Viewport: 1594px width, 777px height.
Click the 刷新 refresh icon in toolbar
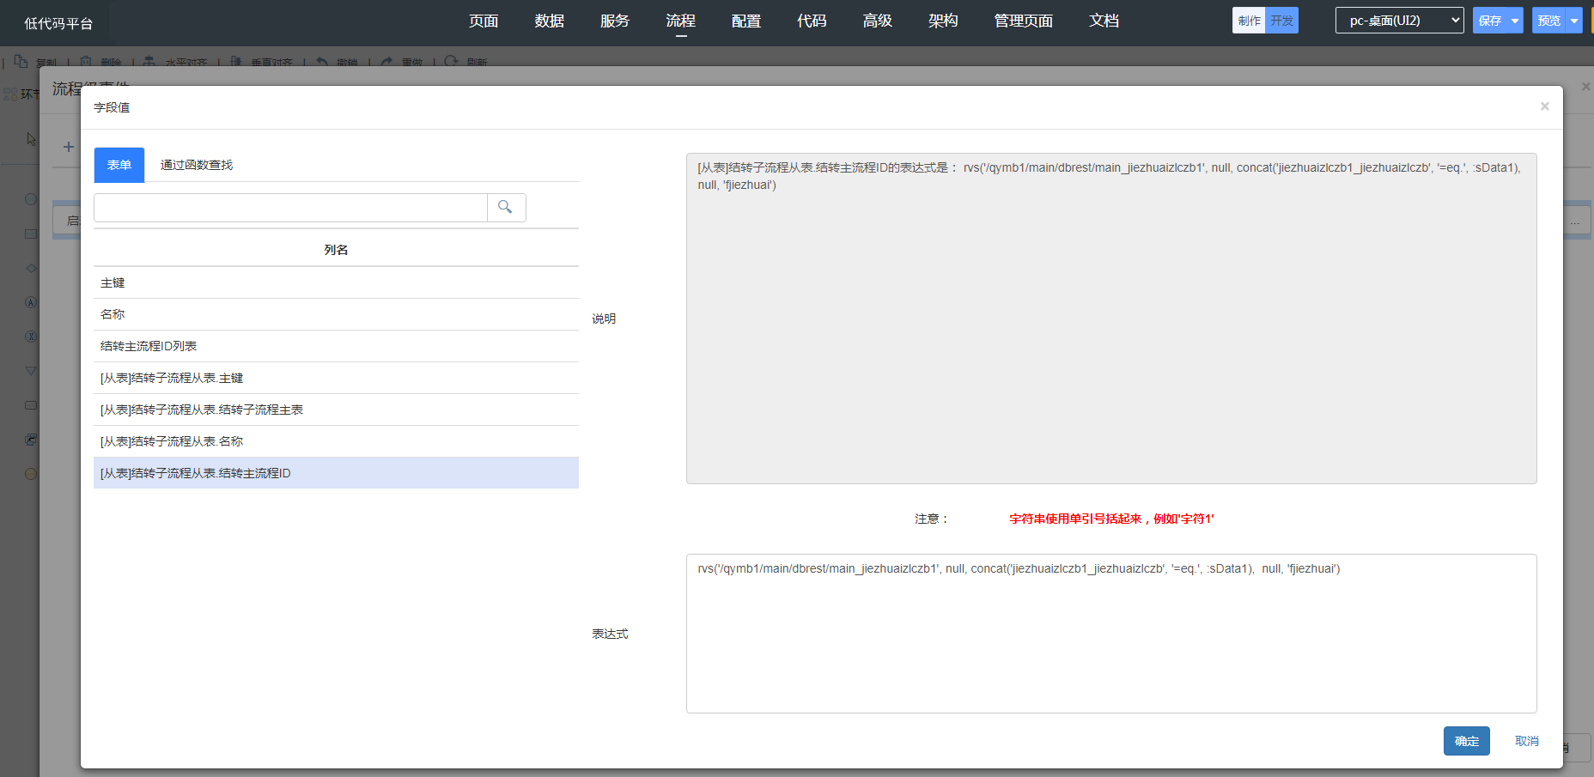(x=451, y=62)
